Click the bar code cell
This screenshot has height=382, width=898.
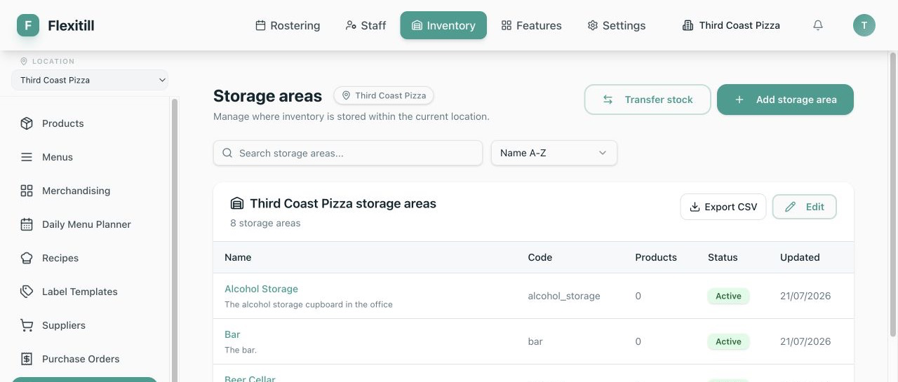[x=535, y=341]
